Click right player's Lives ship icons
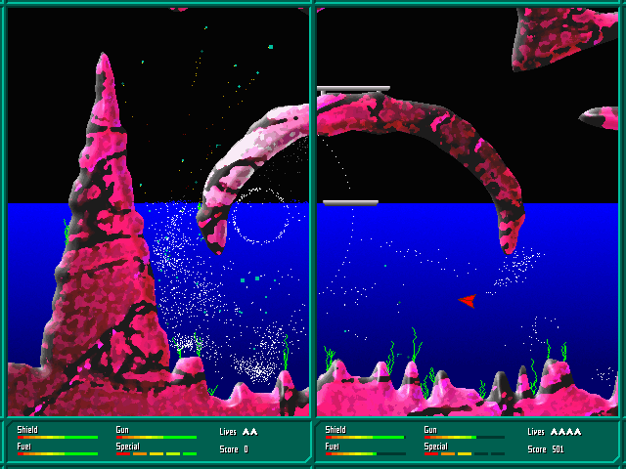626x469 pixels. (566, 431)
